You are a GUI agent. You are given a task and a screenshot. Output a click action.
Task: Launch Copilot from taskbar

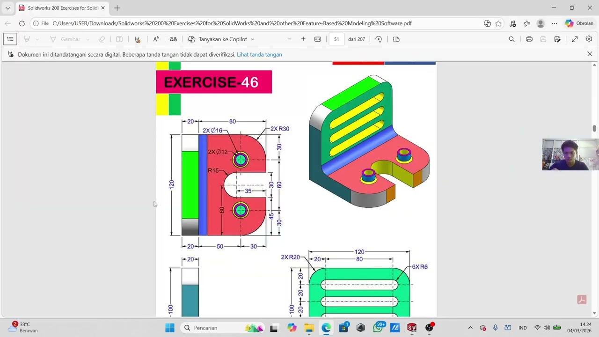click(x=292, y=328)
